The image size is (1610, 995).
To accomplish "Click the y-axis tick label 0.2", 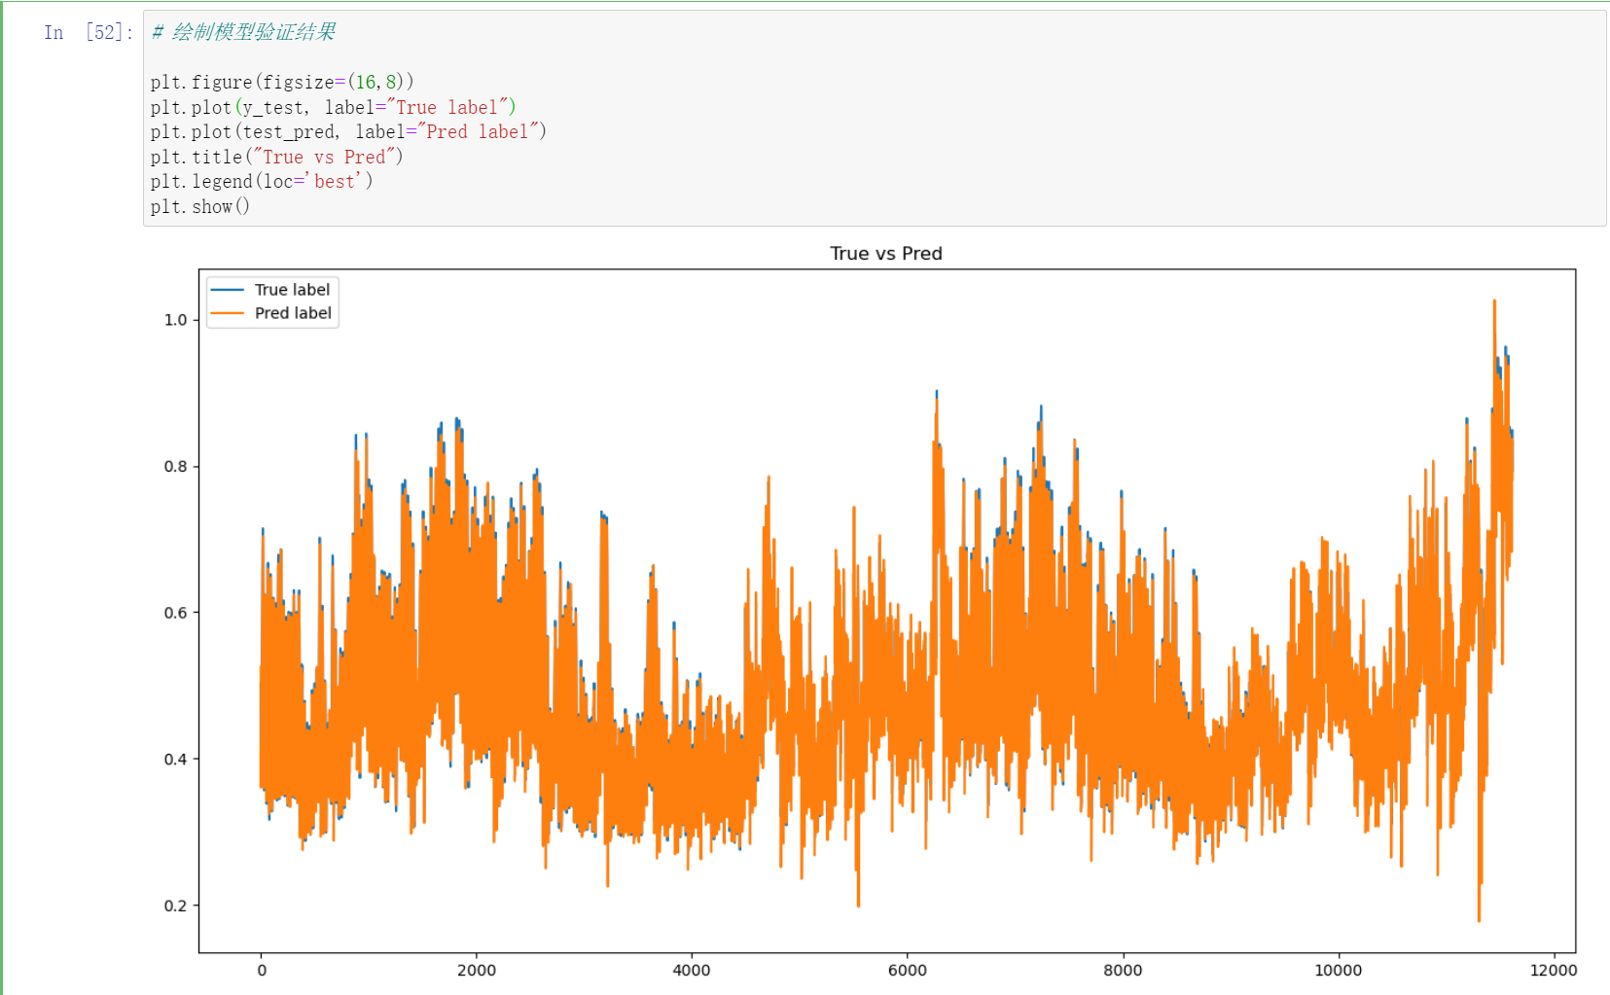I will [175, 906].
